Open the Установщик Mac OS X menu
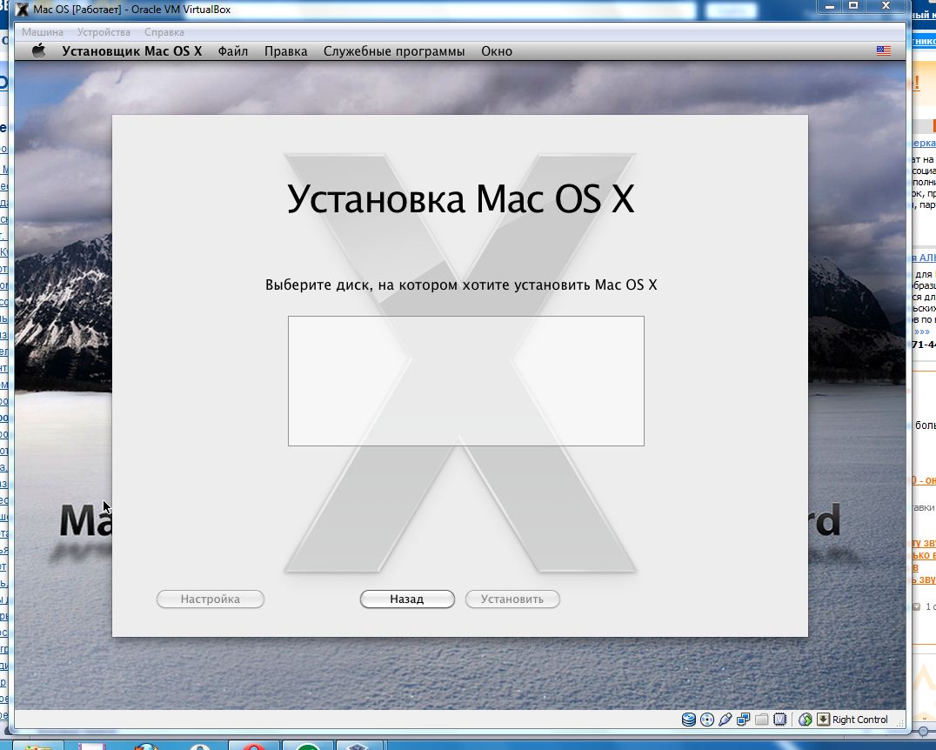The height and width of the screenshot is (750, 936). 132,51
